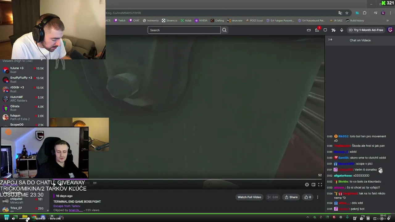
Task: Open the POE2 Scout bookmark
Action: [x=254, y=21]
